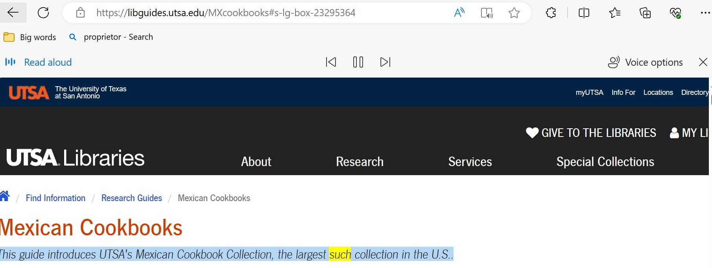Click the Mexican Cookbooks breadcrumb text
The image size is (712, 268).
coord(214,198)
